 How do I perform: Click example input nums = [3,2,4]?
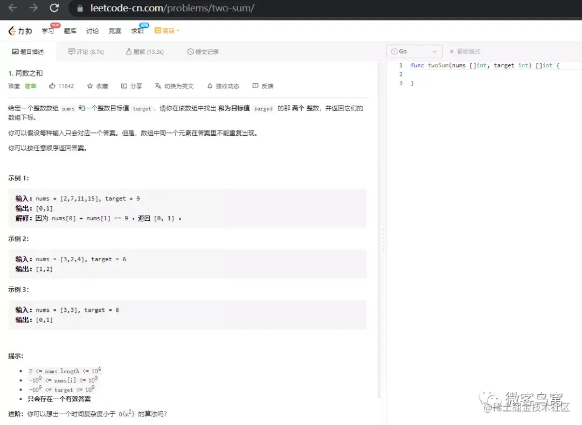coord(61,259)
